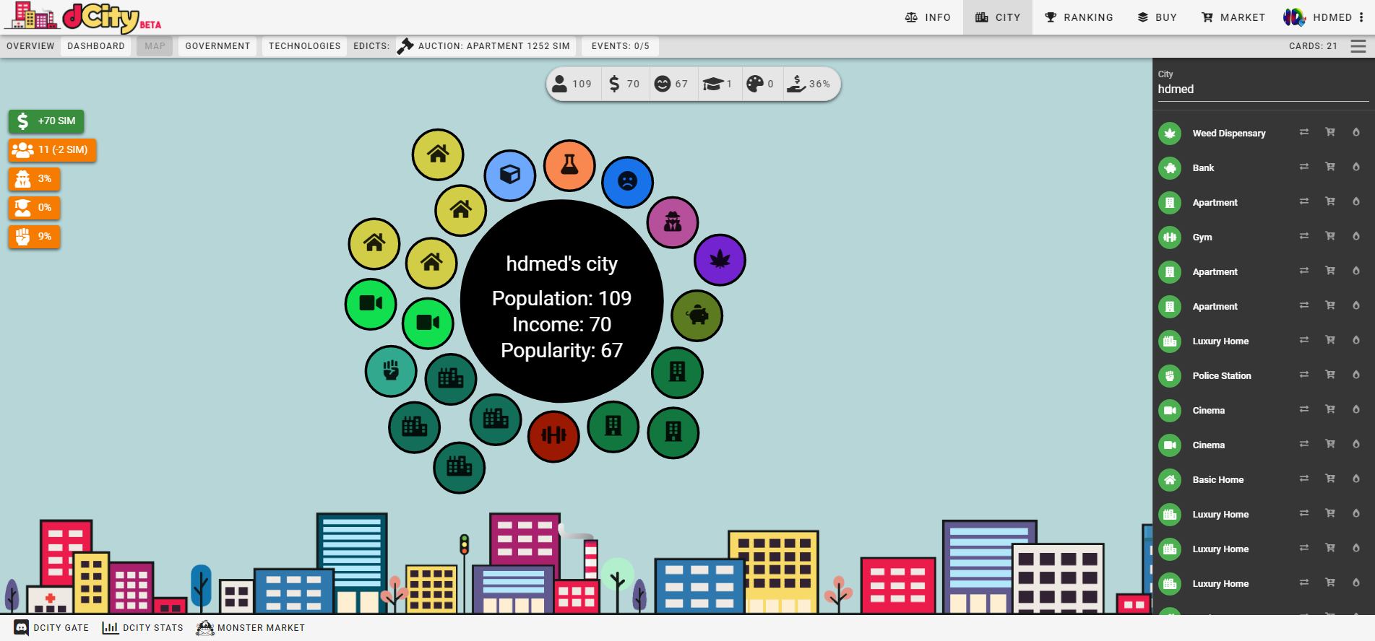Click the 11 (-2 SIM) population badge
The width and height of the screenshot is (1375, 641).
52,150
